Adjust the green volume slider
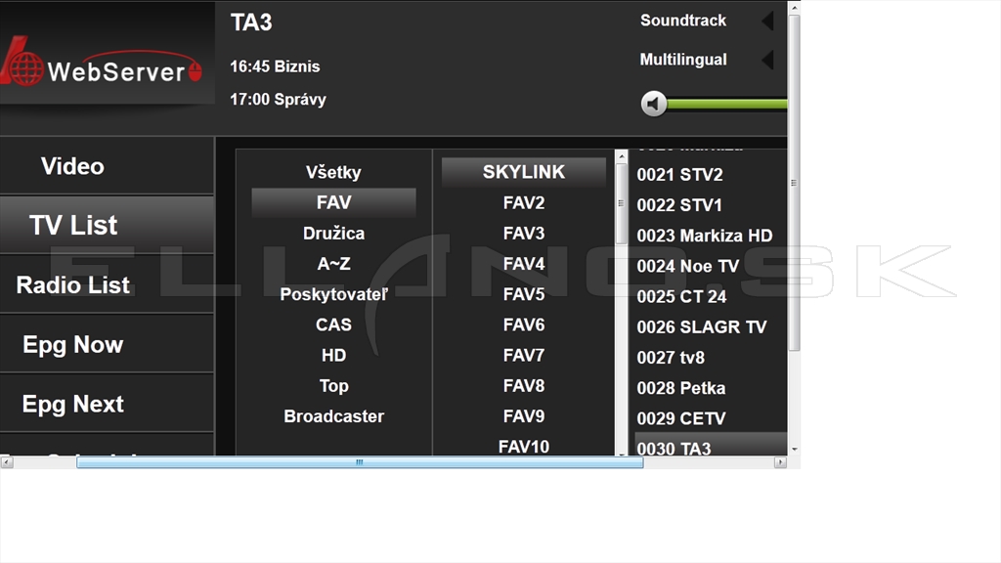This screenshot has height=563, width=1001. pos(726,104)
